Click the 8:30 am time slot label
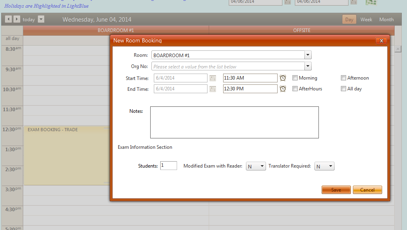This screenshot has height=230, width=407. coord(13,49)
